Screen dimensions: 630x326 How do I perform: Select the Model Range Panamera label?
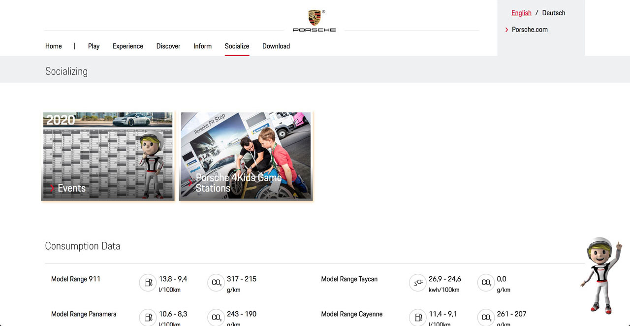click(x=84, y=314)
